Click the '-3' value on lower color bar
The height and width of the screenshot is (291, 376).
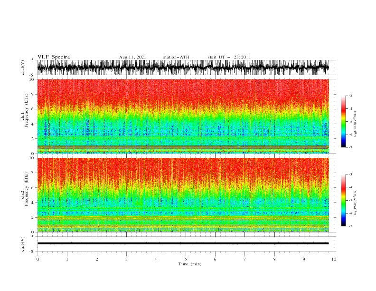coord(350,175)
